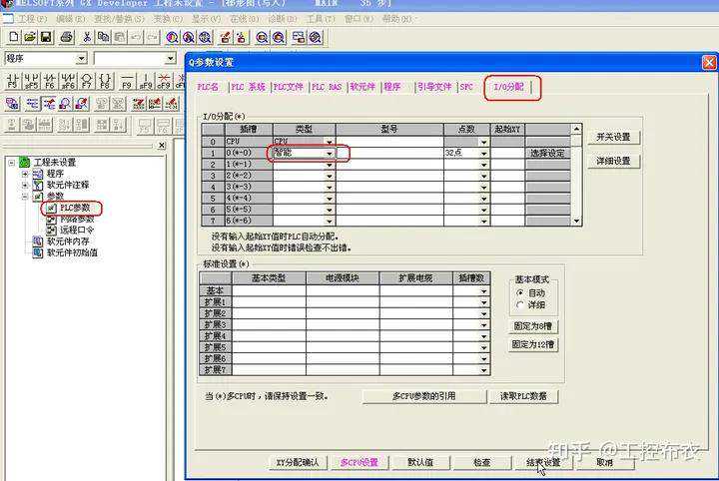Open the empty combo box beside 程序
719x481 pixels.
[x=170, y=58]
